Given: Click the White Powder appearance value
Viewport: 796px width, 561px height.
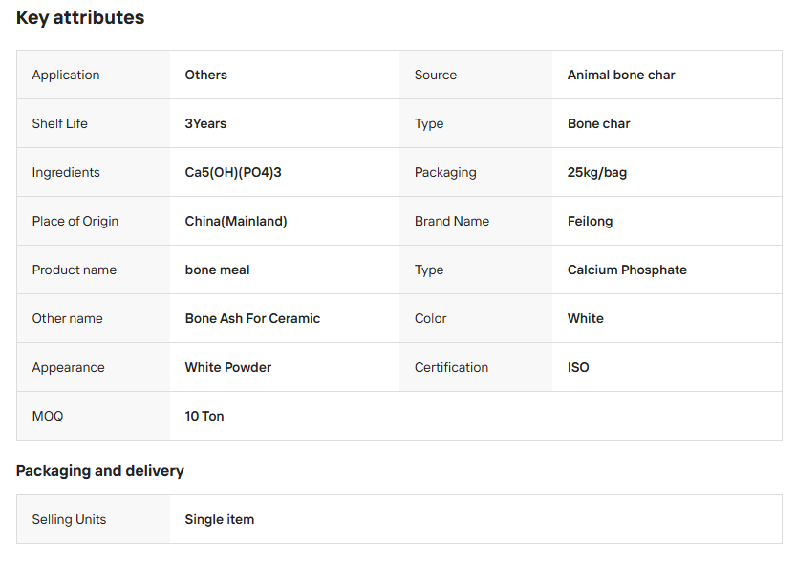Looking at the screenshot, I should tap(227, 367).
